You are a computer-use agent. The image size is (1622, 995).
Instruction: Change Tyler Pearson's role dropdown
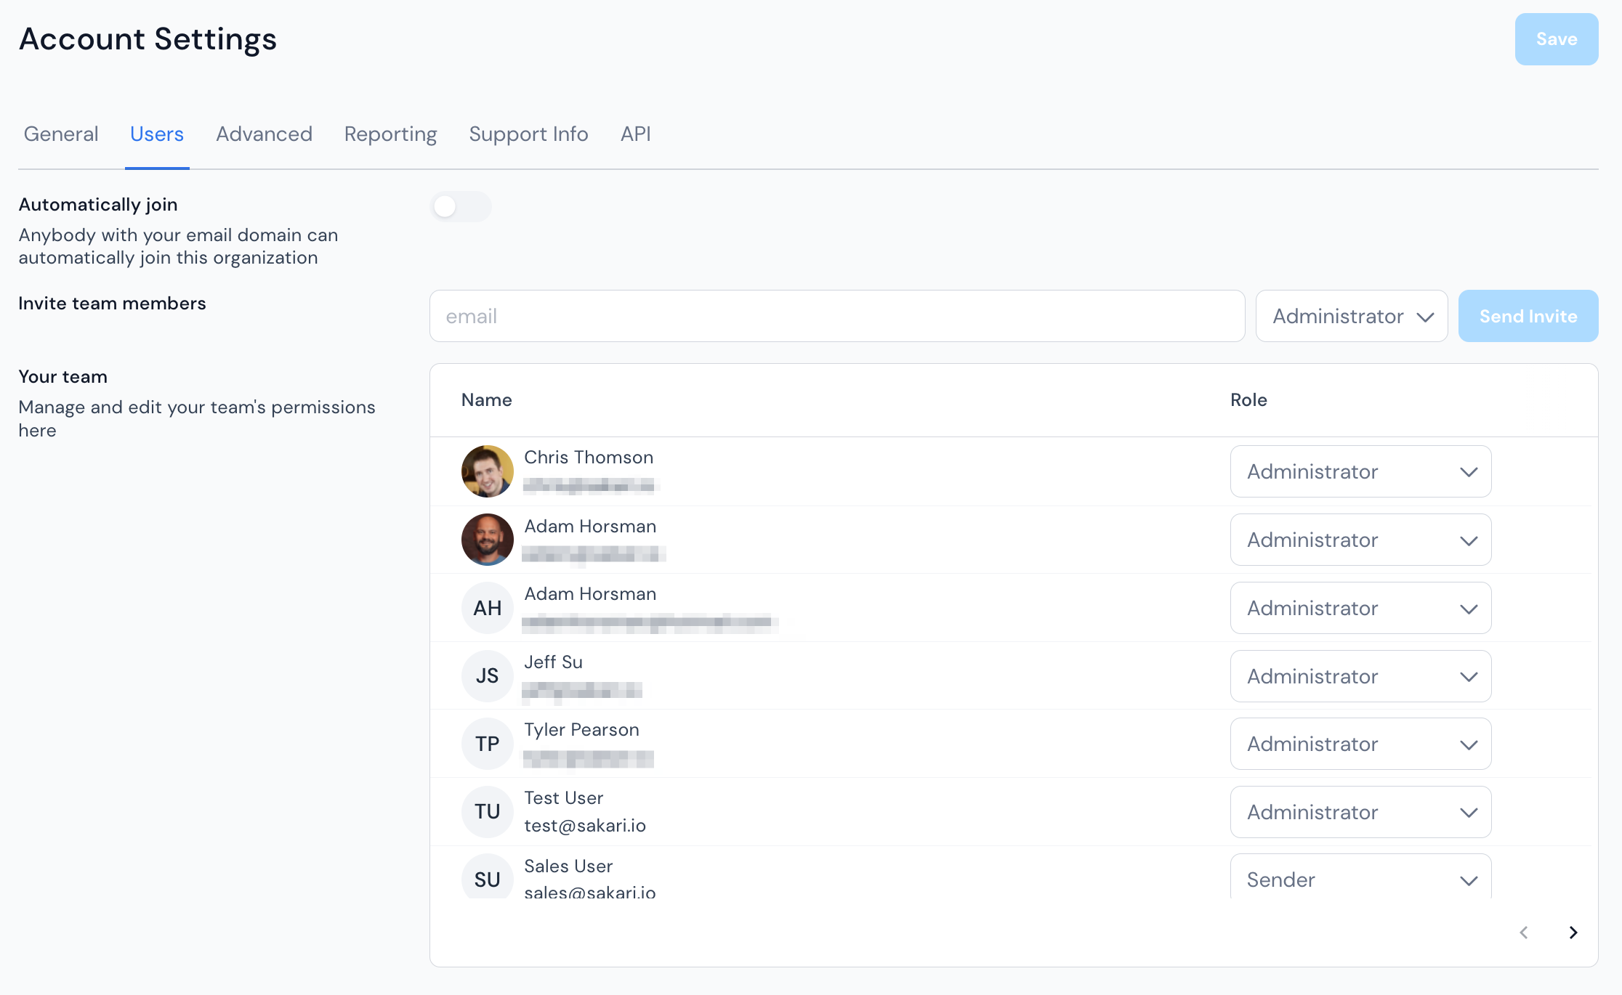click(1360, 744)
